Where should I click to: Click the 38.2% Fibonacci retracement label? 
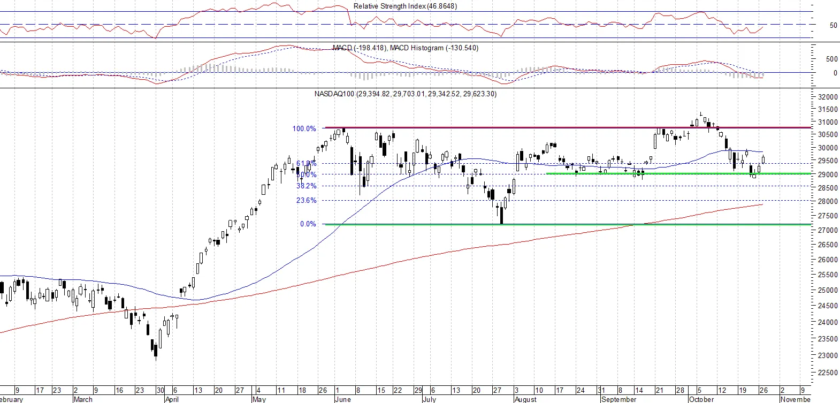pyautogui.click(x=307, y=186)
